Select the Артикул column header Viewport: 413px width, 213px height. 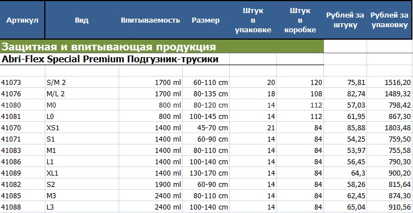coord(22,20)
